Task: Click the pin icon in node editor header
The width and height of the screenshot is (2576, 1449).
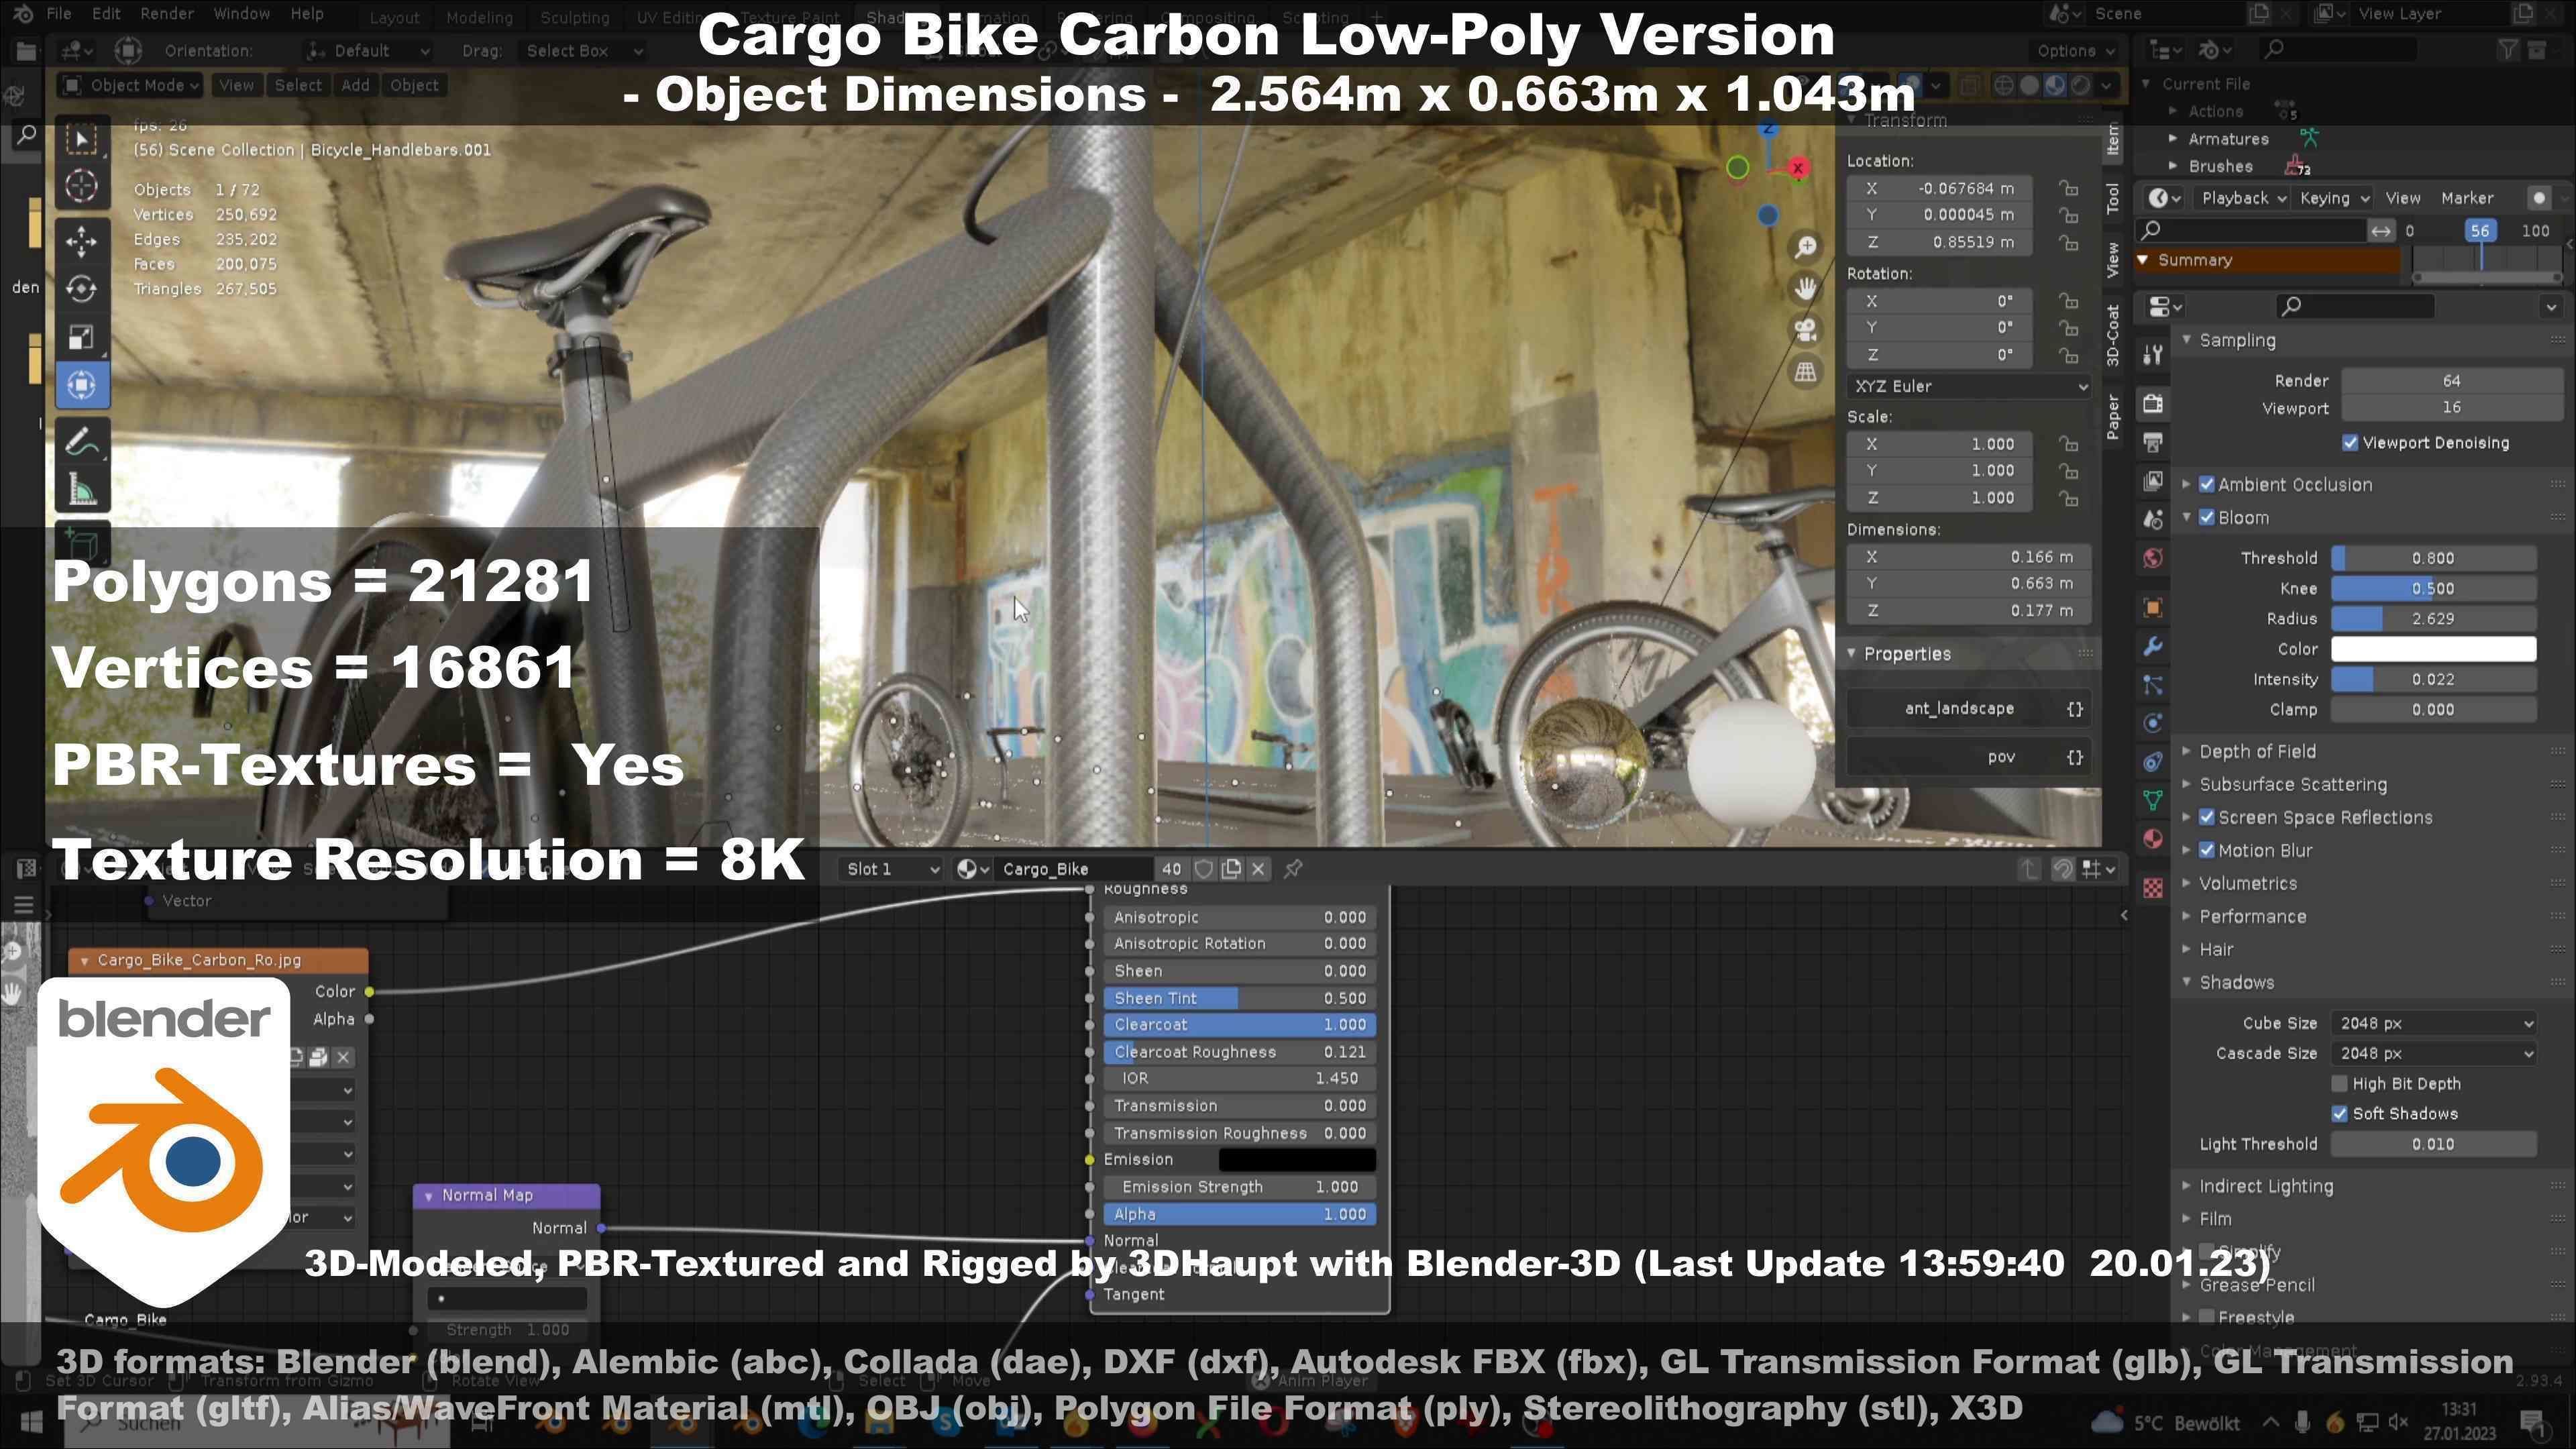Action: pyautogui.click(x=1293, y=869)
